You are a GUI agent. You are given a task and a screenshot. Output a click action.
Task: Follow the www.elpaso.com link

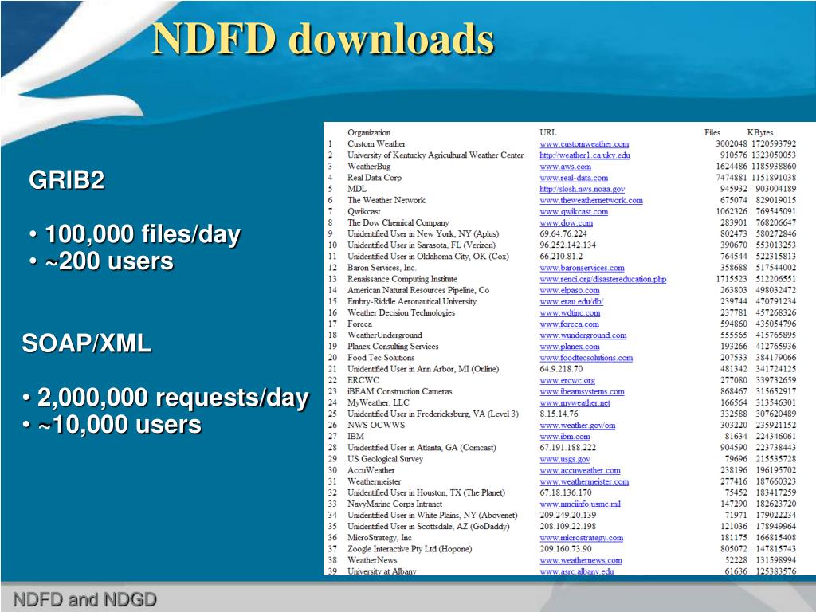(569, 290)
